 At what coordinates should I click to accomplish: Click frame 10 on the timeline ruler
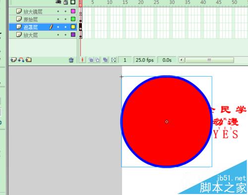click(x=110, y=2)
